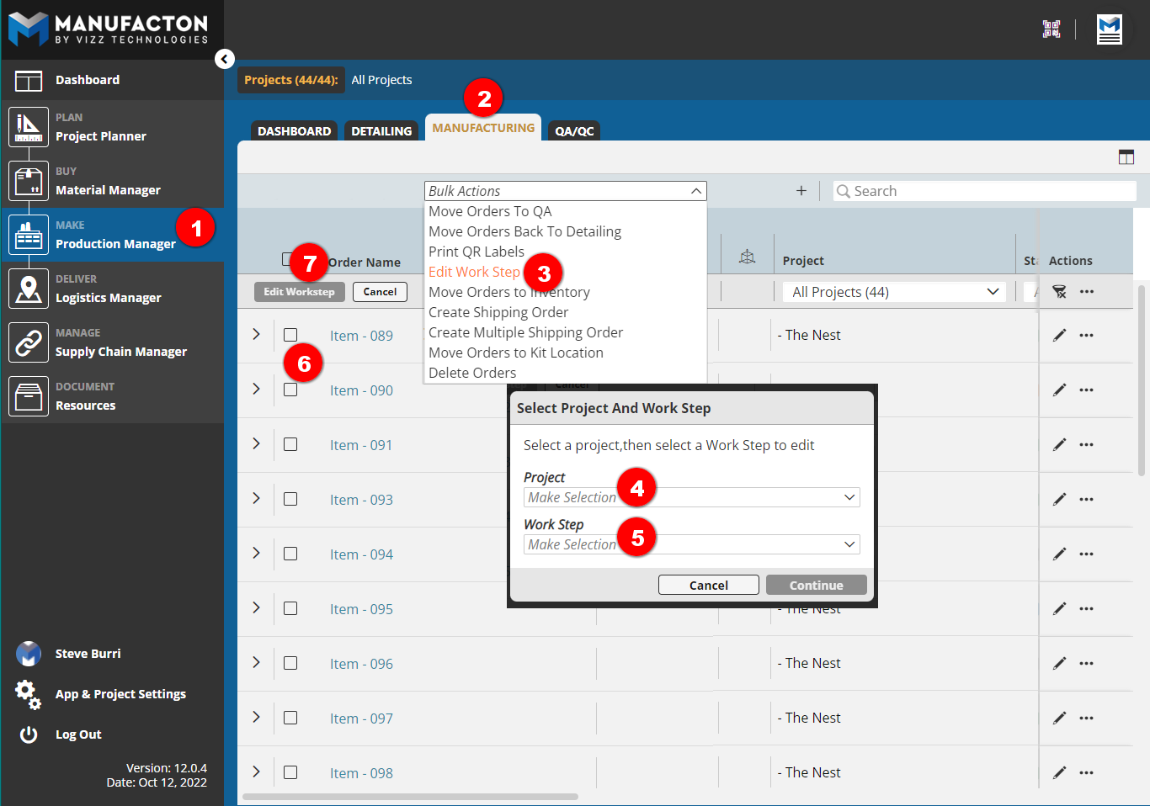Clear filters using the funnel icon
The height and width of the screenshot is (806, 1150).
point(1060,290)
